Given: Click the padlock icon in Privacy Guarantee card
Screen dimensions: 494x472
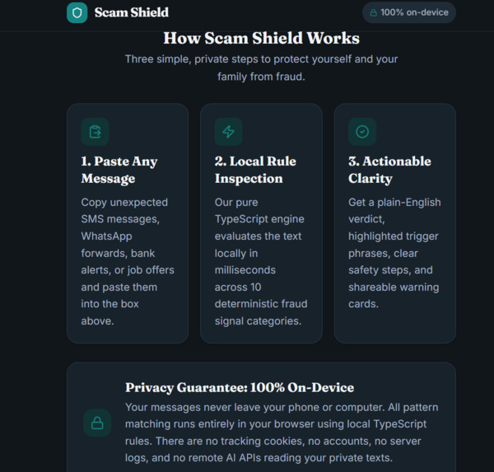Looking at the screenshot, I should (x=97, y=423).
